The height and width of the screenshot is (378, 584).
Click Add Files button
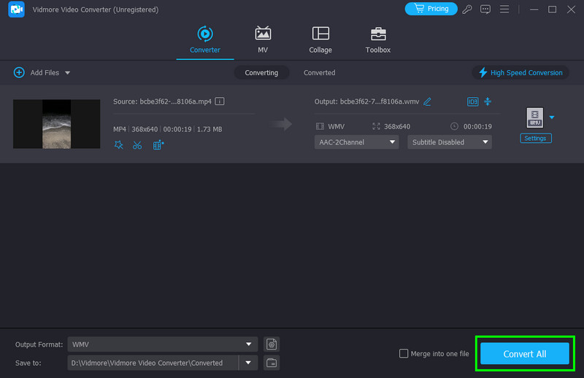point(36,73)
